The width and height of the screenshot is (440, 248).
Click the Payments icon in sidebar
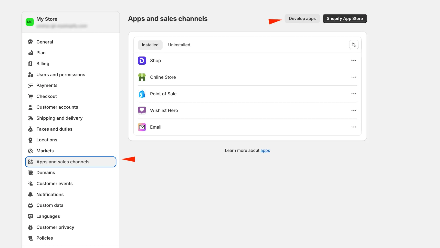[x=30, y=85]
